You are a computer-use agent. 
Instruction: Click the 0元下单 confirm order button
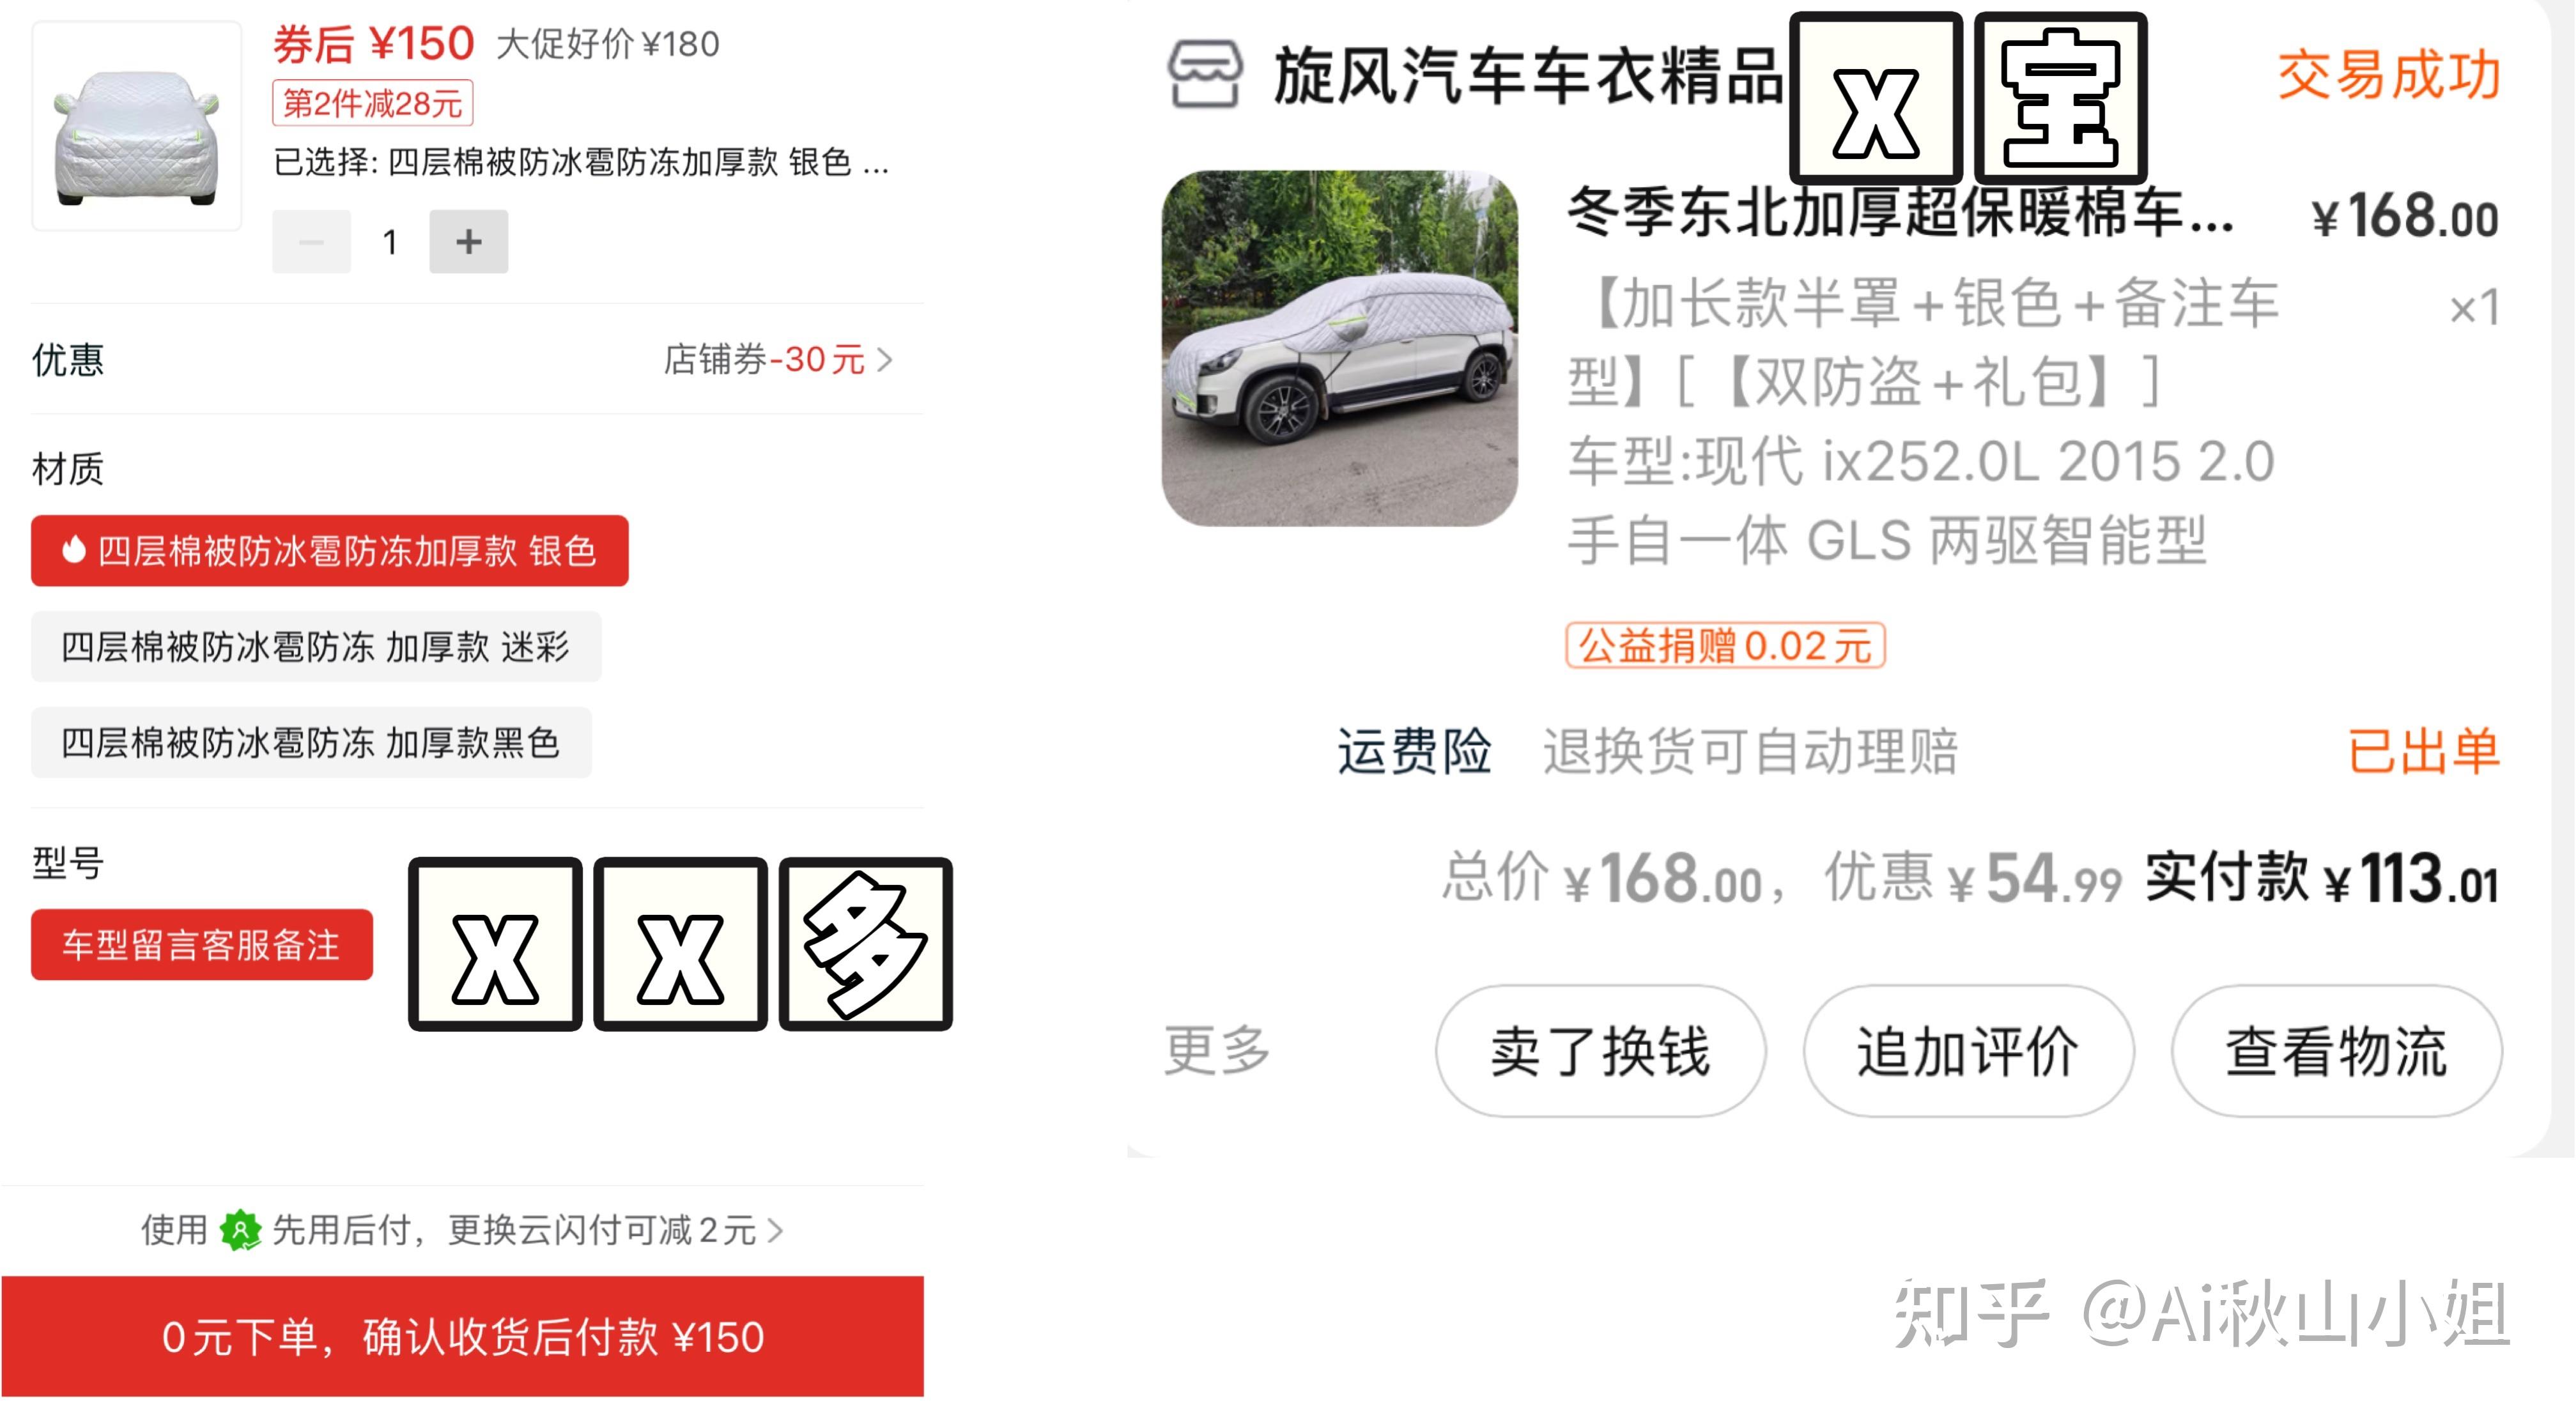pyautogui.click(x=462, y=1336)
